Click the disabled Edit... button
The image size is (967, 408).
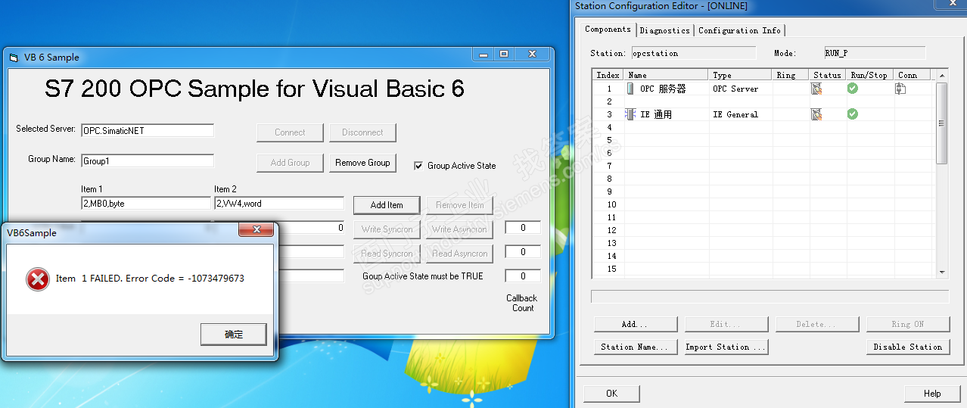[x=726, y=324]
